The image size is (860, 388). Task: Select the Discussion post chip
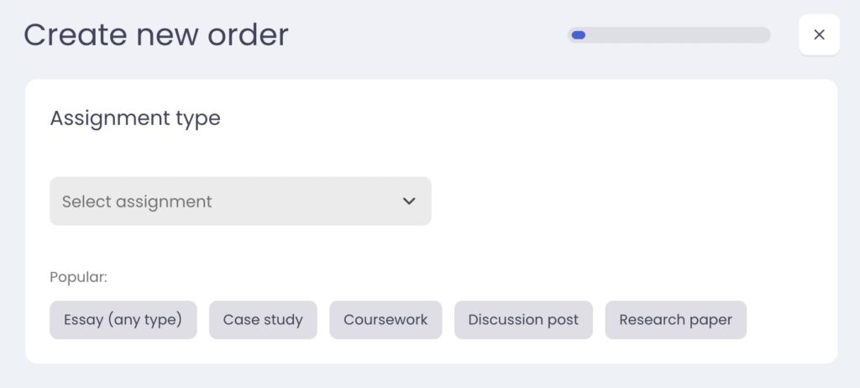coord(523,320)
